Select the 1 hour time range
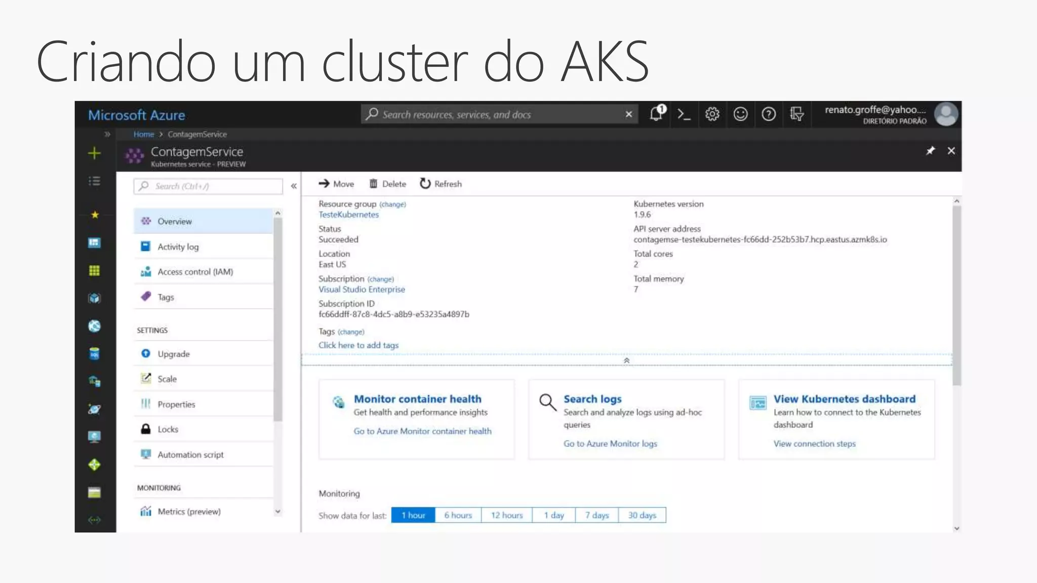The height and width of the screenshot is (583, 1037). [413, 515]
